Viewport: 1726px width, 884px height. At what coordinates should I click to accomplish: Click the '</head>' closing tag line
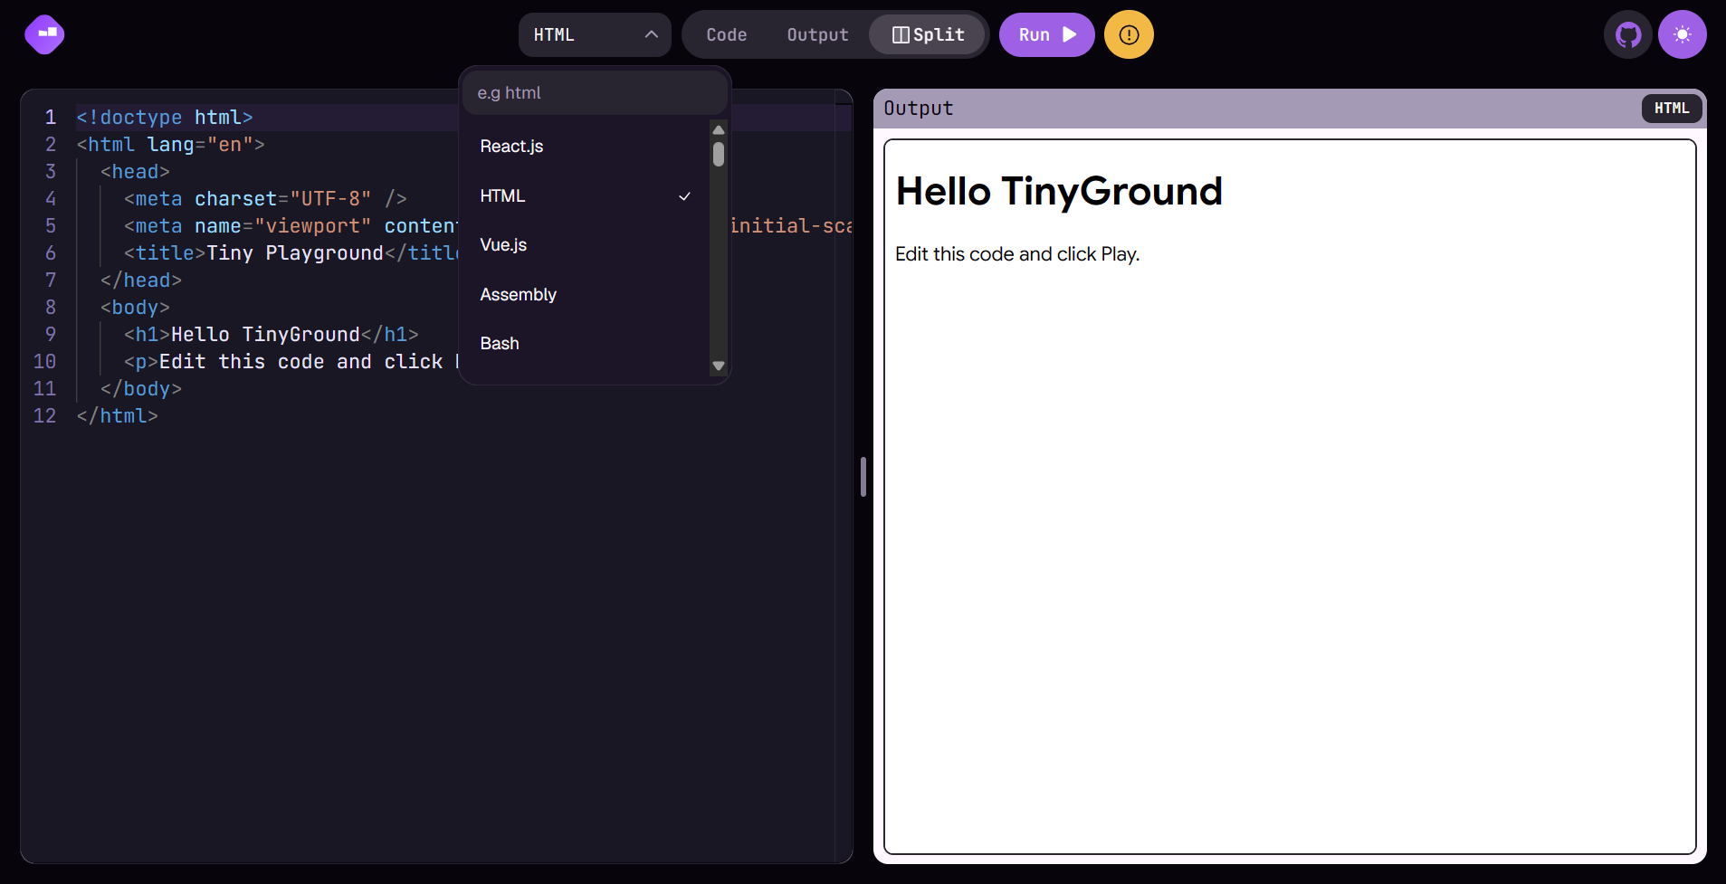click(141, 280)
